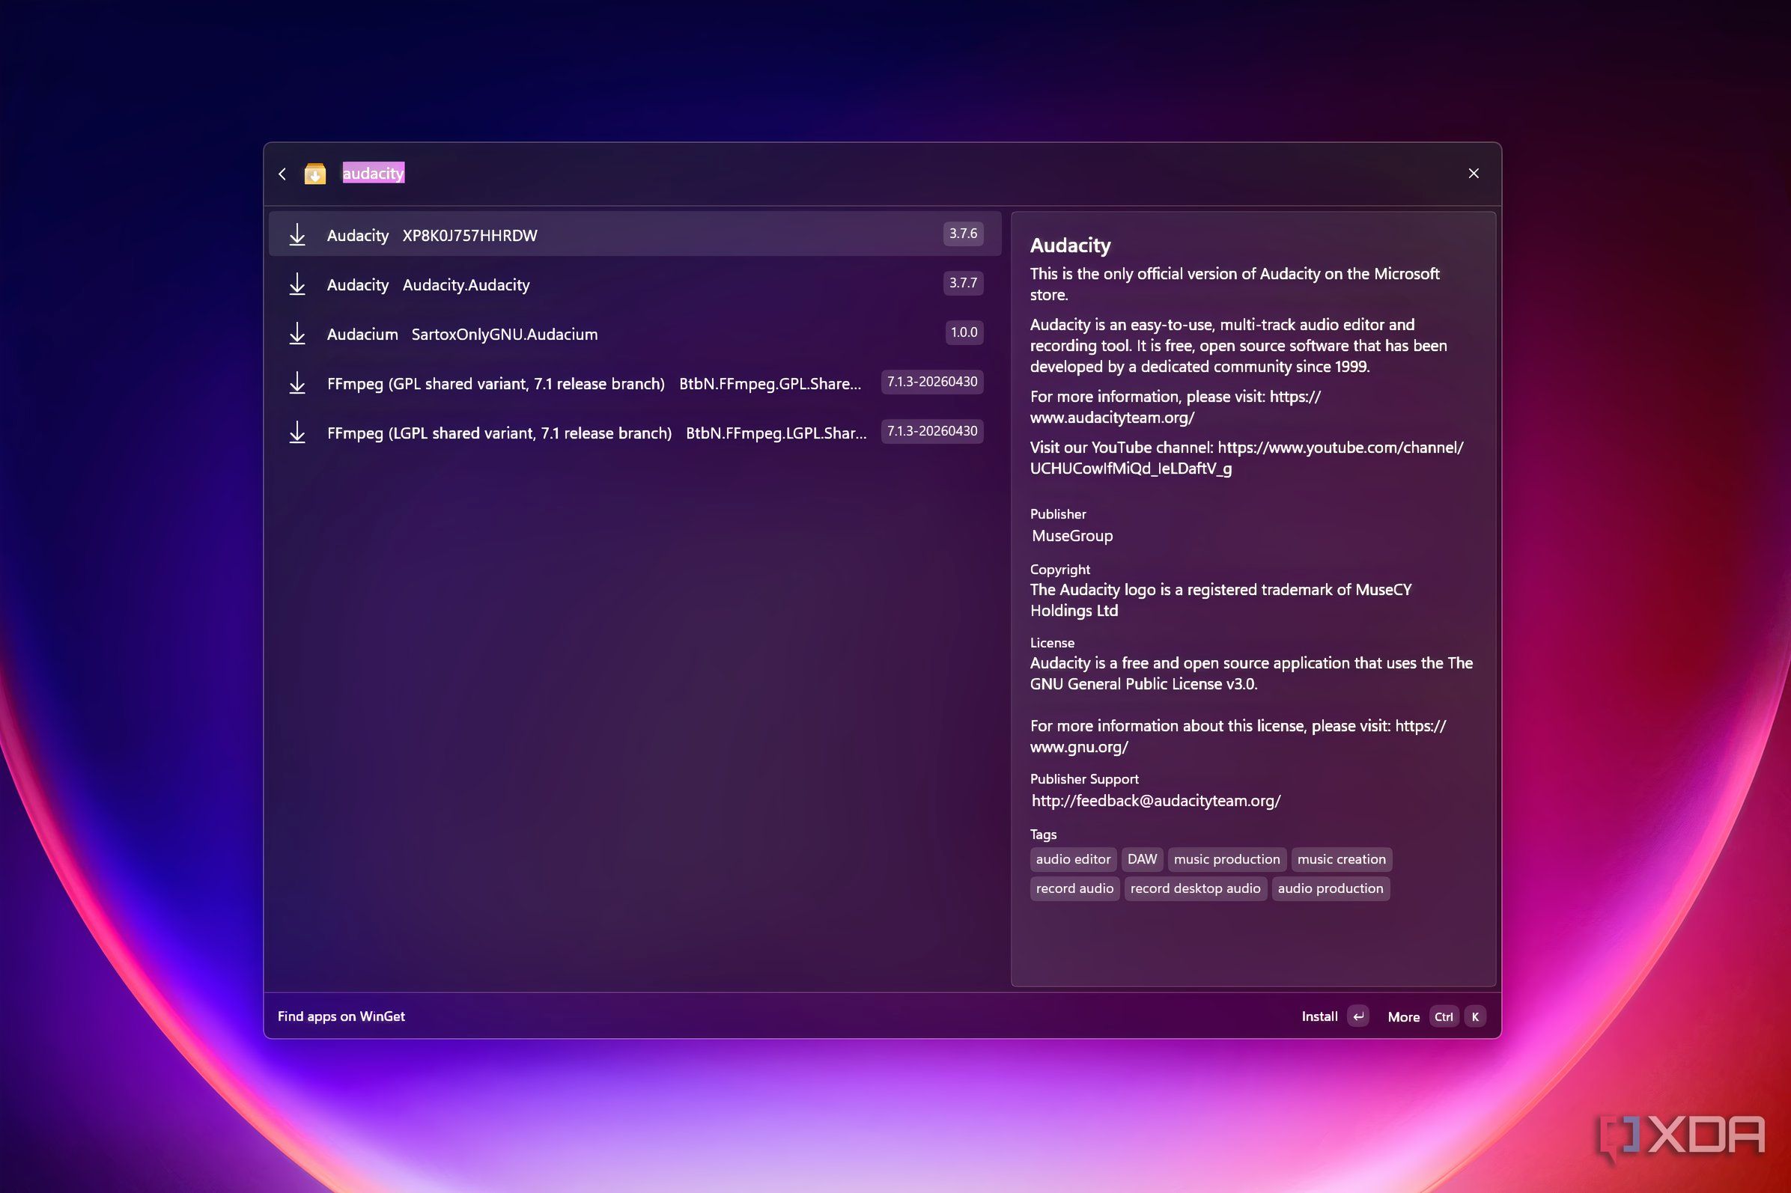Select the Audacity XP8K0J757HHRDW result

coord(635,234)
